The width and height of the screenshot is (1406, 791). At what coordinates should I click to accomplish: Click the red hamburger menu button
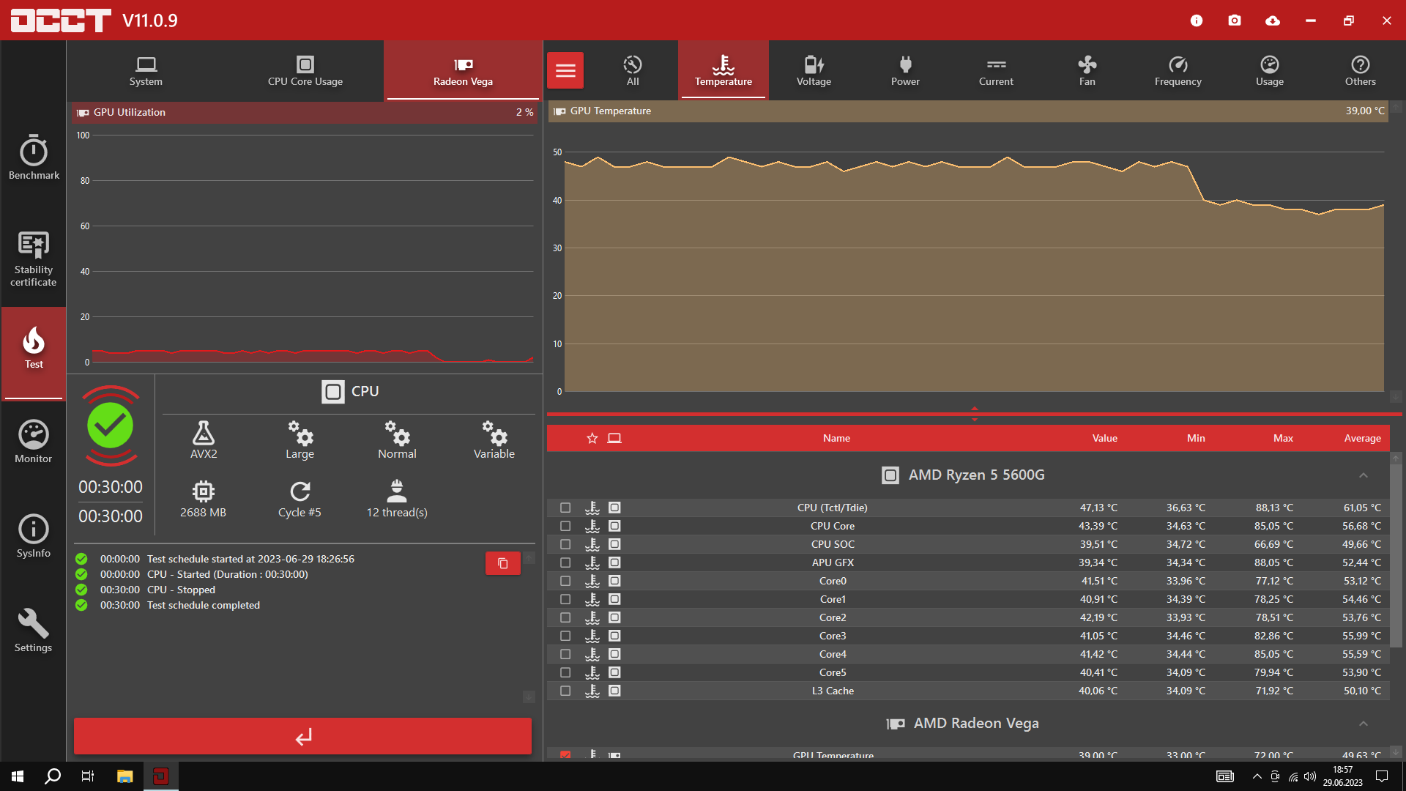565,71
